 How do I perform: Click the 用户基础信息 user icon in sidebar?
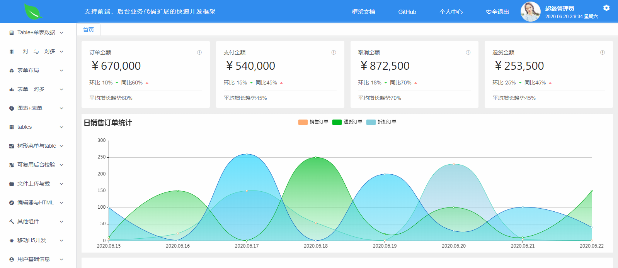click(12, 260)
